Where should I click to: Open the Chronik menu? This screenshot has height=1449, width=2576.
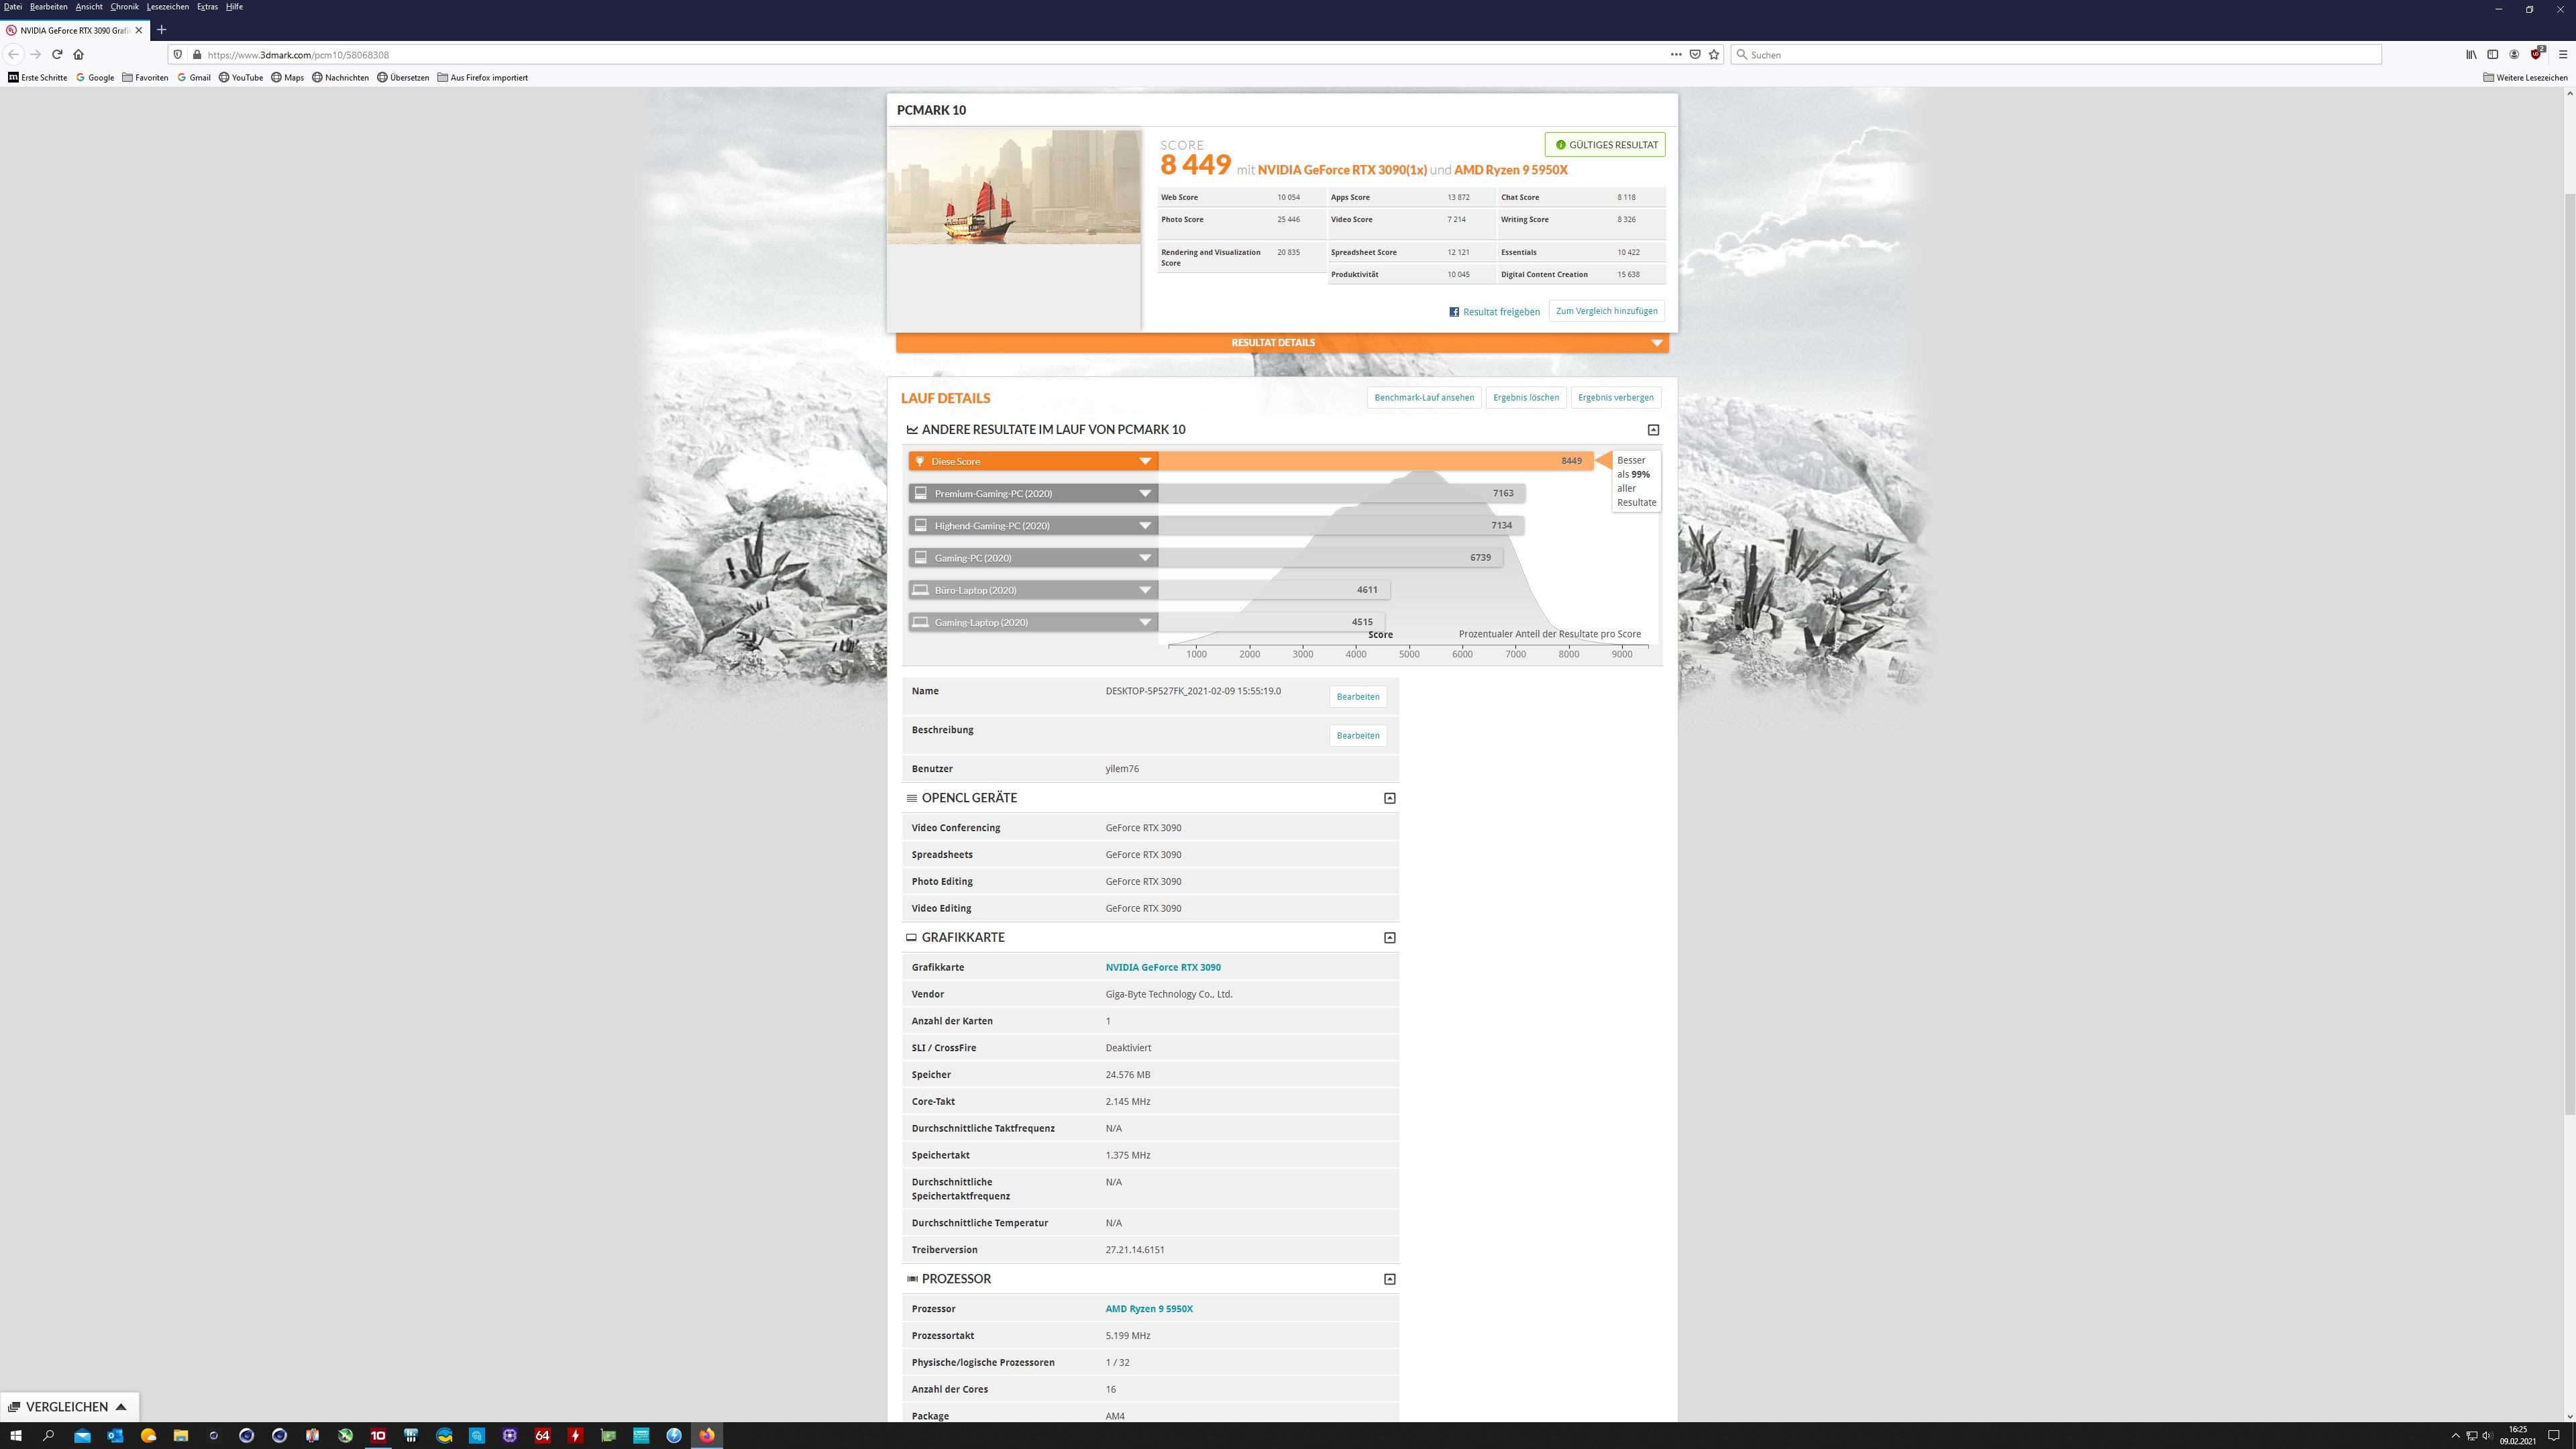[x=124, y=7]
